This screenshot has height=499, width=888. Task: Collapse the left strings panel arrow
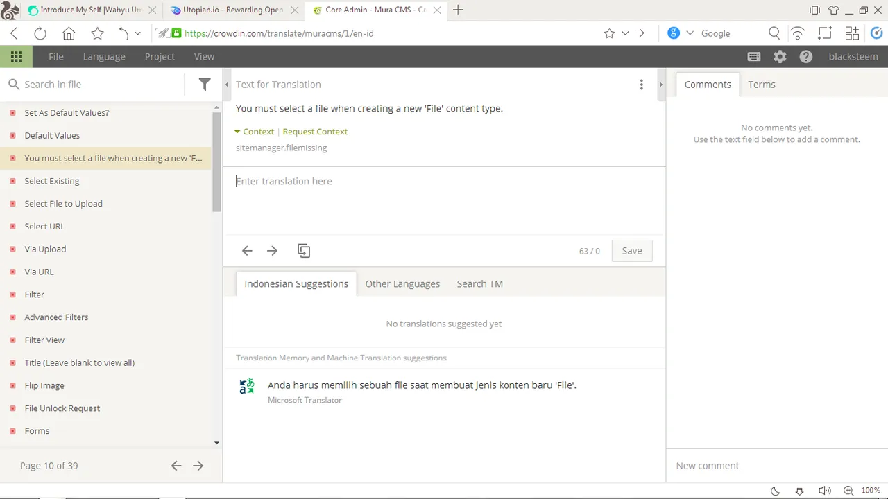(x=227, y=85)
